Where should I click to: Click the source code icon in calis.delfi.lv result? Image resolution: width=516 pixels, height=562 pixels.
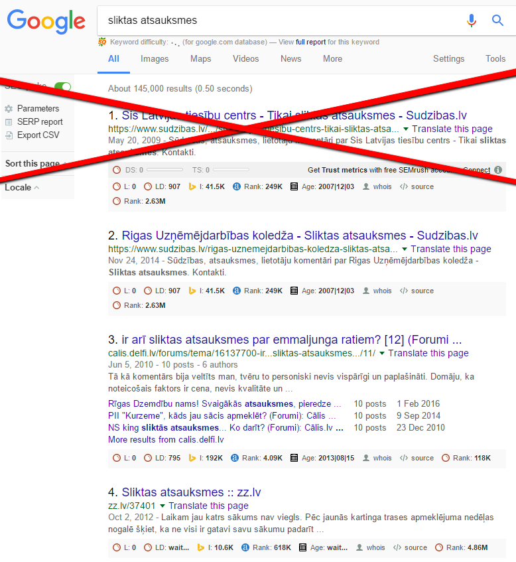point(404,458)
